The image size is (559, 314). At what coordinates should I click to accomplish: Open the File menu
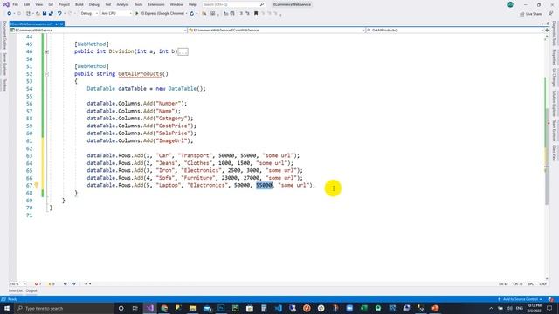point(16,4)
